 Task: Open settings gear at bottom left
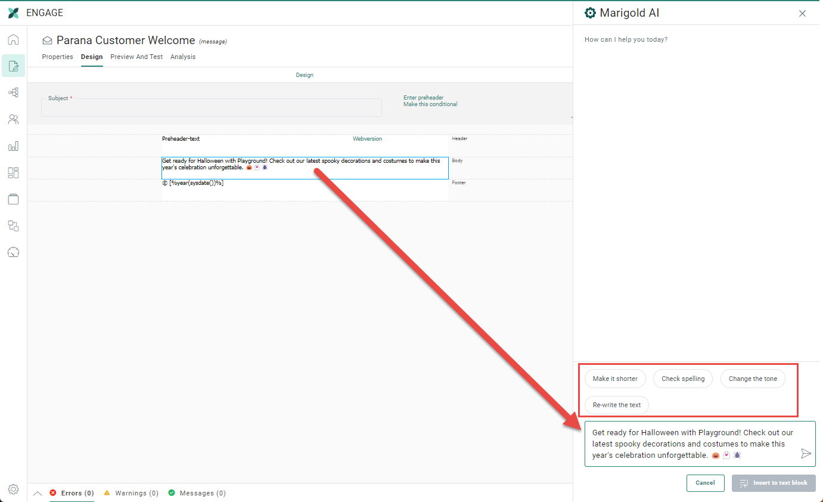tap(13, 489)
